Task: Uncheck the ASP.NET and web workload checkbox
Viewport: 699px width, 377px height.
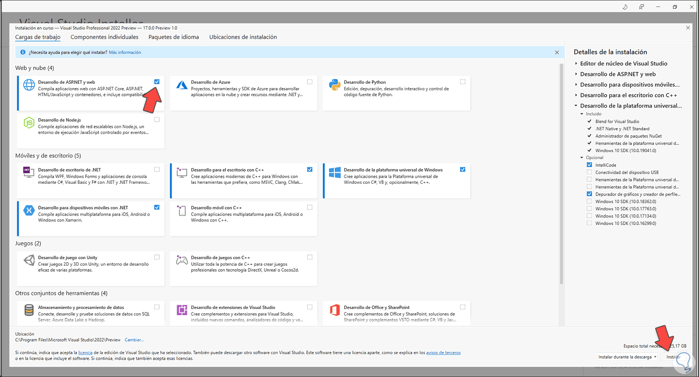Action: [157, 82]
